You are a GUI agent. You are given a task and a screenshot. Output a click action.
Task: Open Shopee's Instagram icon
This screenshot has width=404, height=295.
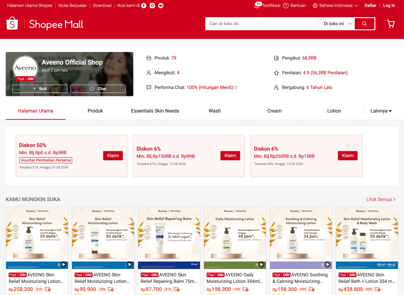pyautogui.click(x=152, y=6)
